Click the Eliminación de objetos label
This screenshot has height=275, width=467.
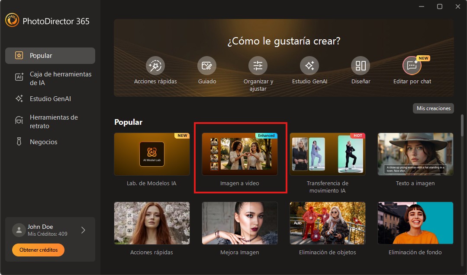(x=328, y=253)
